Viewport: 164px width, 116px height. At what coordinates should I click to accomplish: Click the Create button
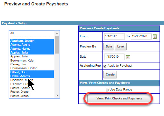[x=110, y=75]
